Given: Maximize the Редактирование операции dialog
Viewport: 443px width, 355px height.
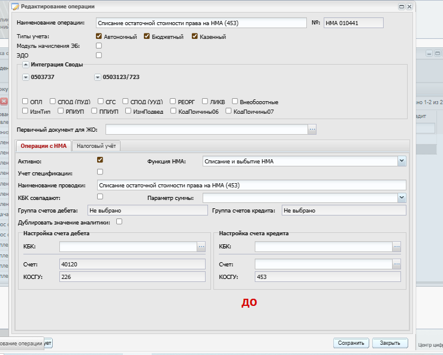Looking at the screenshot, I should (402, 7).
